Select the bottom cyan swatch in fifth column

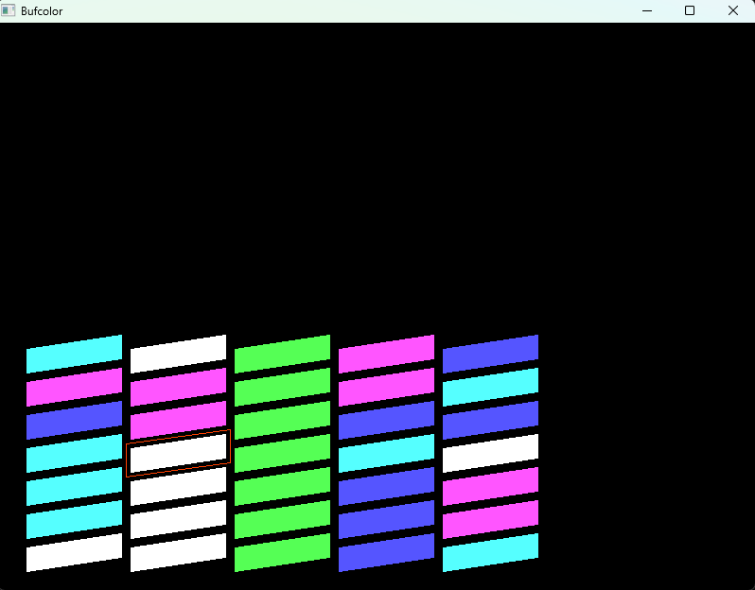(490, 552)
